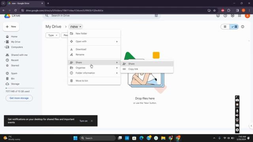This screenshot has height=142, width=253.
Task: Open the Type filter dropdown
Action: [x=53, y=35]
